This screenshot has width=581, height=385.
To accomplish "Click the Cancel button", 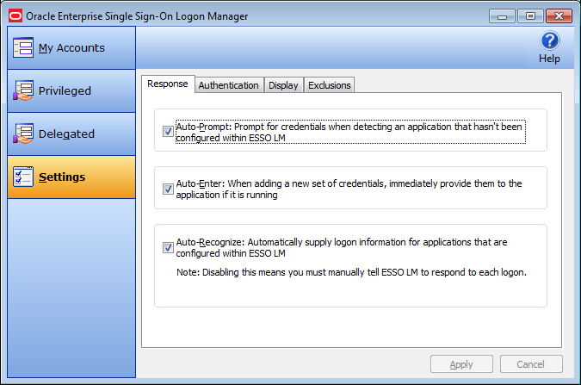I will click(531, 364).
